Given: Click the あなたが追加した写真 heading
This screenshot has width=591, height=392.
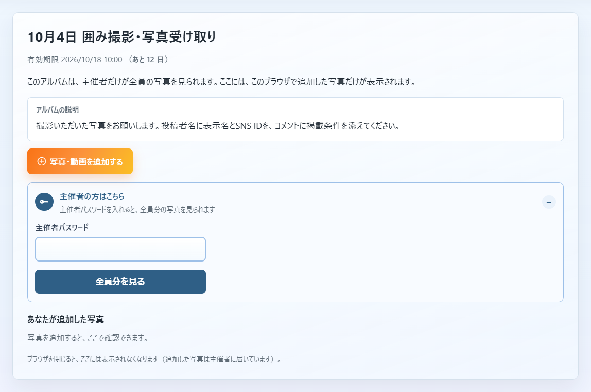Looking at the screenshot, I should coord(65,320).
